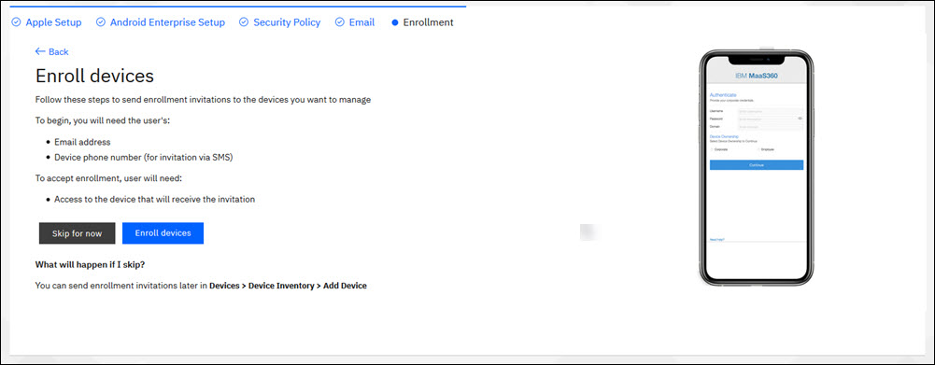The height and width of the screenshot is (365, 935).
Task: Toggle password visibility eye in phone preview
Action: coord(800,119)
